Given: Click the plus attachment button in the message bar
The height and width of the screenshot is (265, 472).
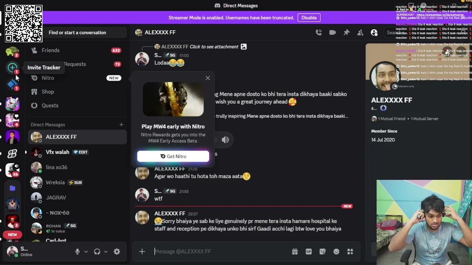Looking at the screenshot, I should pyautogui.click(x=142, y=252).
